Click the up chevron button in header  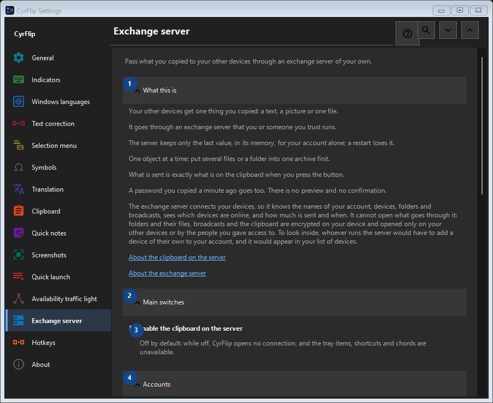point(470,30)
